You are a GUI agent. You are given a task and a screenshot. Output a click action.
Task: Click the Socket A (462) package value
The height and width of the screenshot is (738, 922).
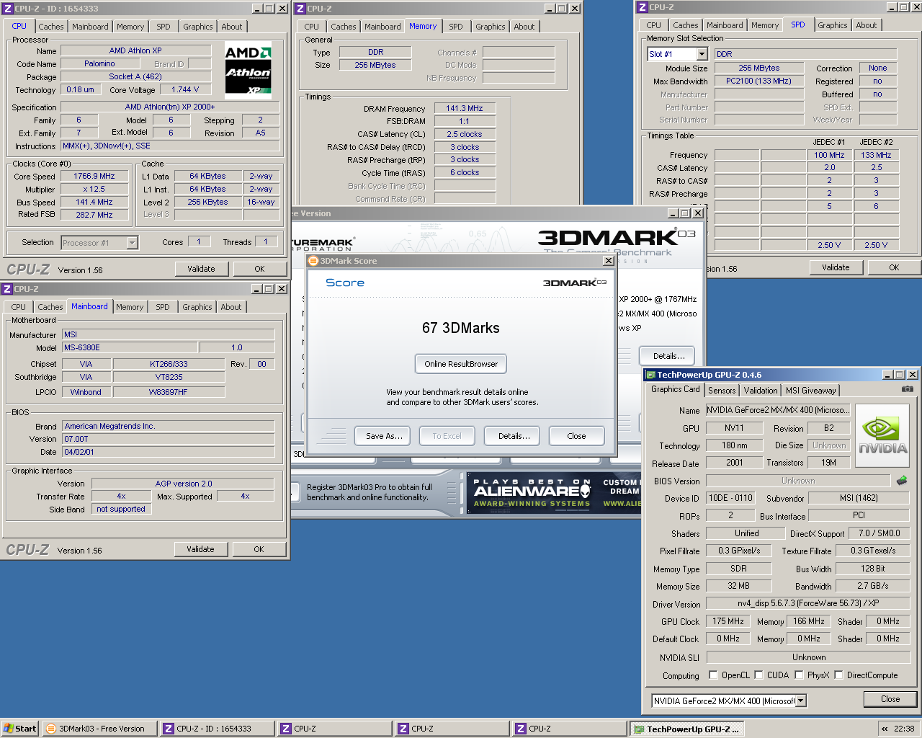[135, 76]
